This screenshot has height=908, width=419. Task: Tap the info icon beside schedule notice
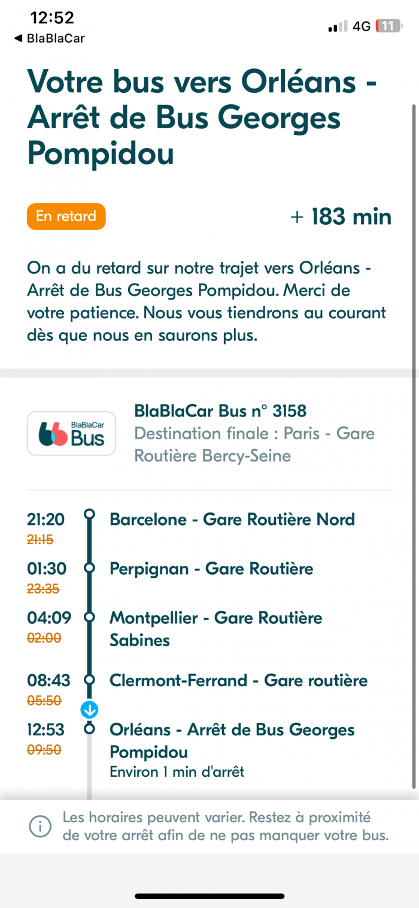click(40, 826)
